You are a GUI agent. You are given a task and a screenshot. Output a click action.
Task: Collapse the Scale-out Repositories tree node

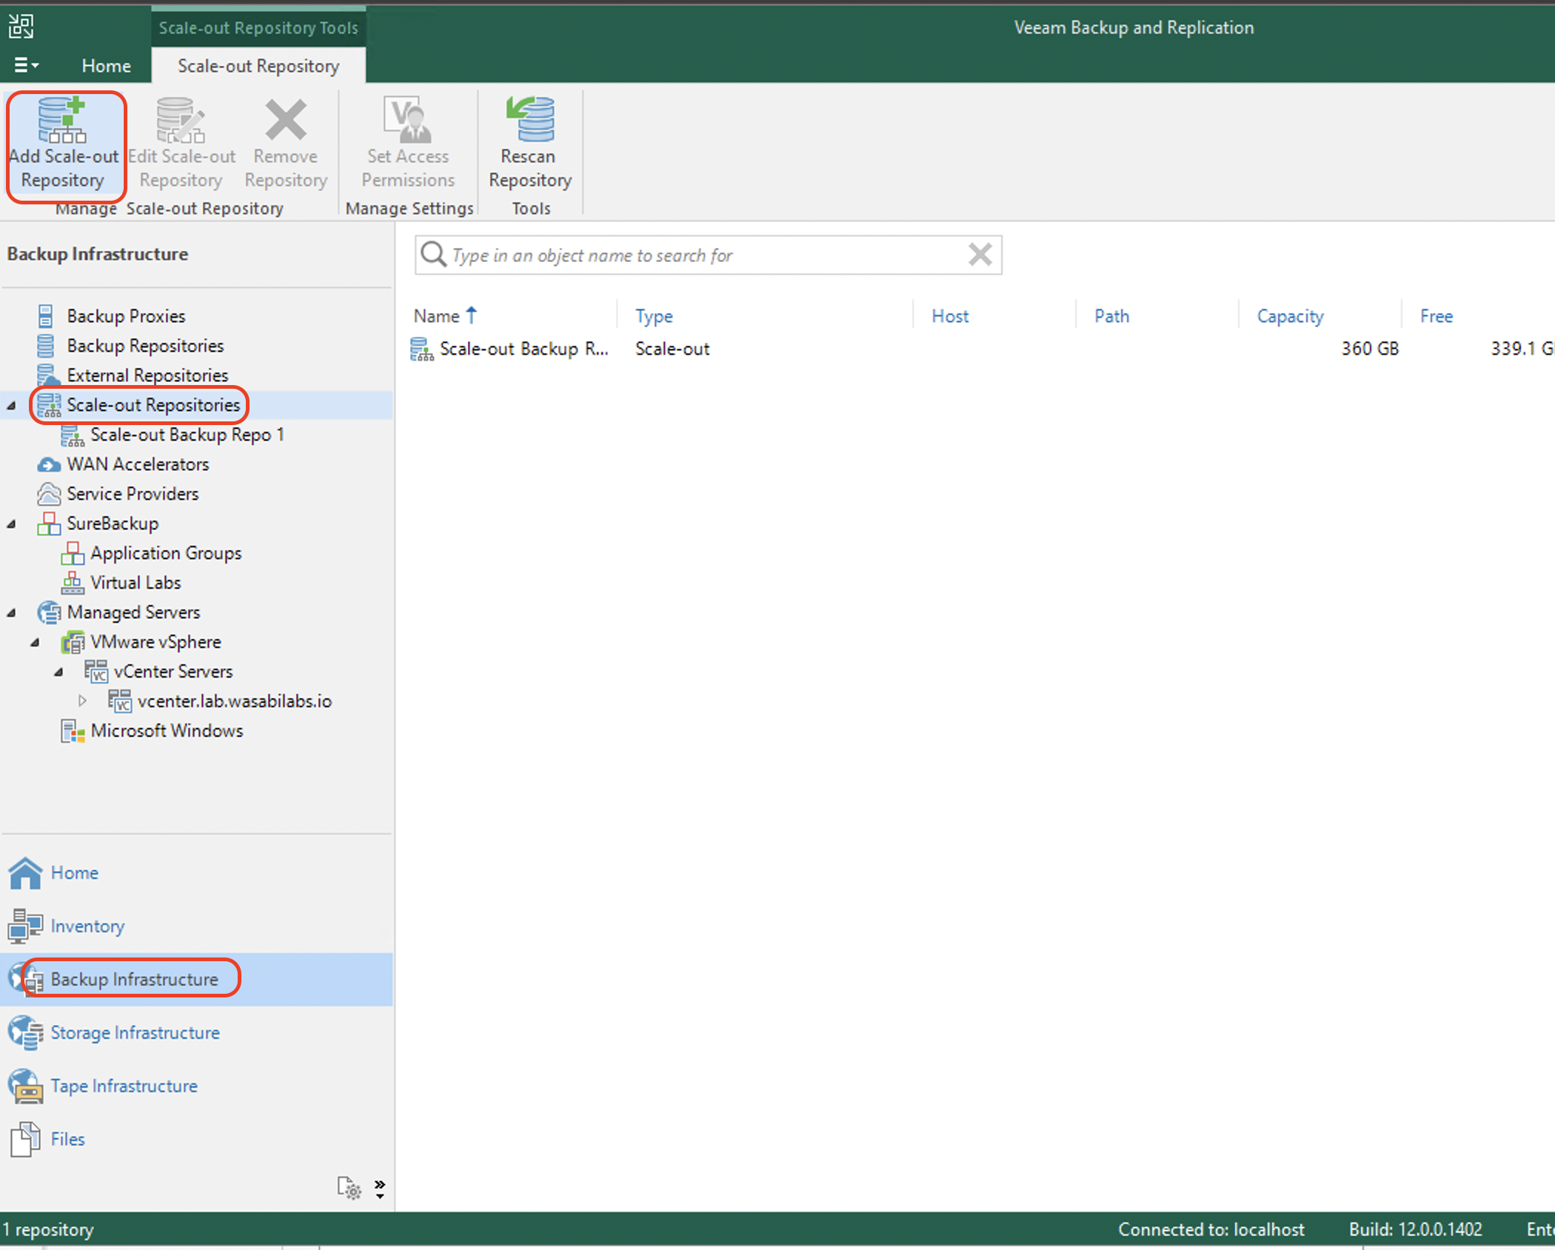11,406
